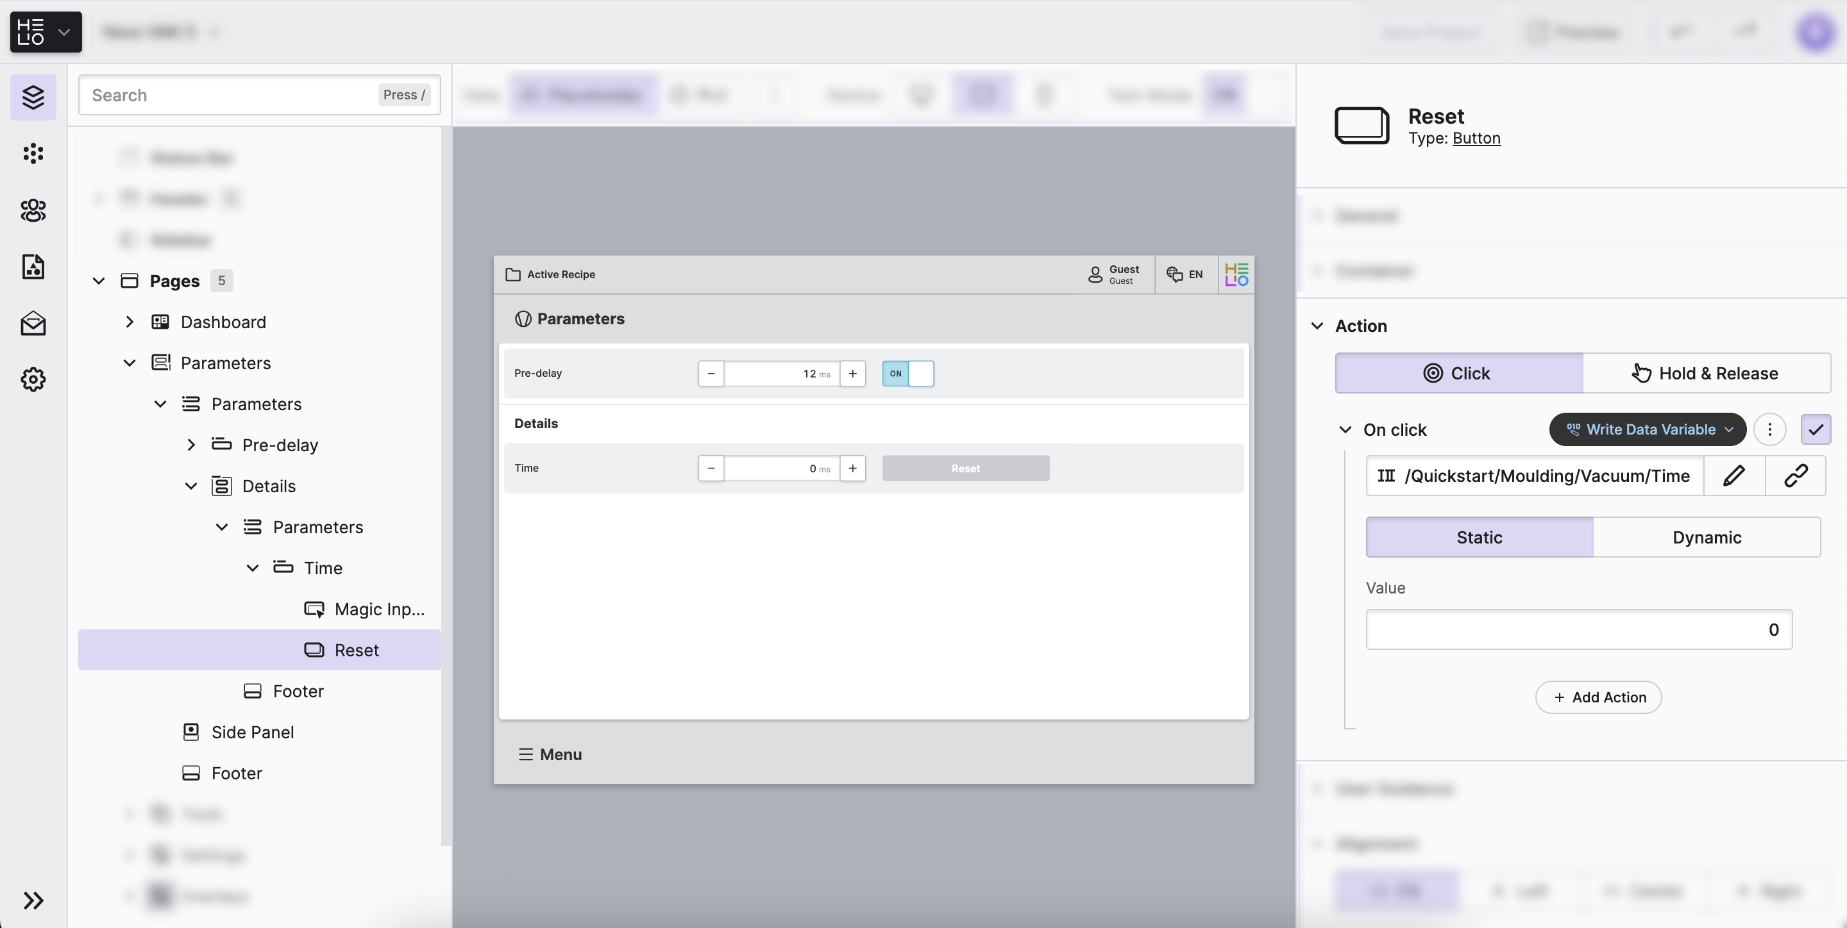Screen dimensions: 1847x928
Task: Expand the Dashboard page tree node
Action: pyautogui.click(x=130, y=322)
